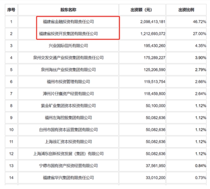Open 漳州片仔癀资产经营有限公司 entry

coord(68,94)
